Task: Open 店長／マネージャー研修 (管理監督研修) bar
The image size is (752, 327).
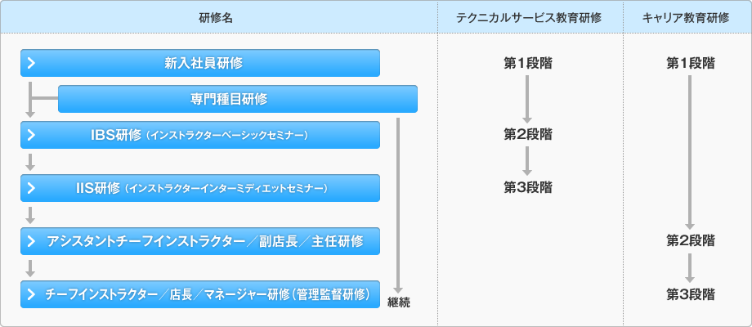Action: click(200, 294)
